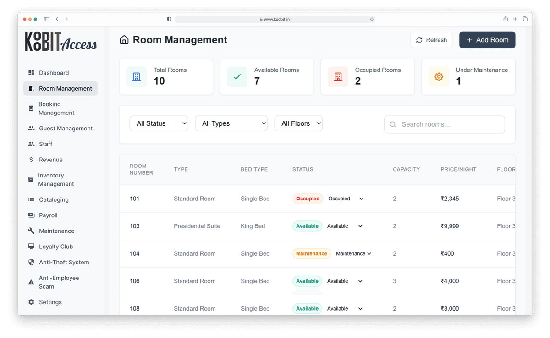Click the Payroll icon in sidebar

[x=31, y=215]
